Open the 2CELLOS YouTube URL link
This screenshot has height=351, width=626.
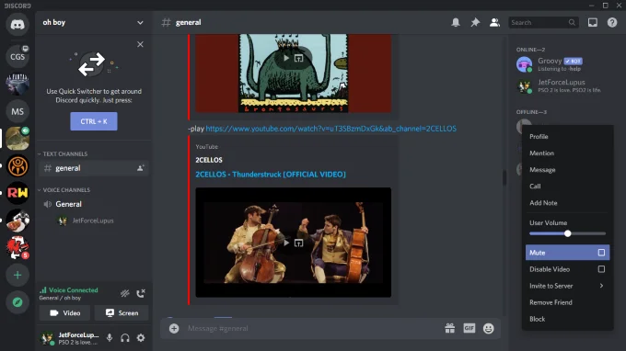[331, 129]
